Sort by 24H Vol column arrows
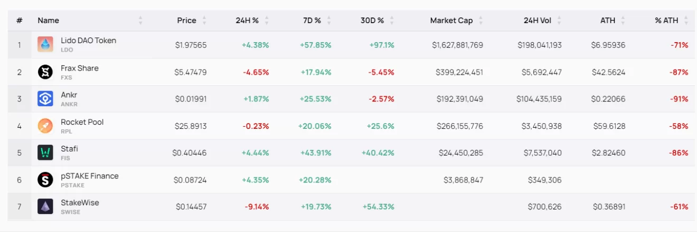The image size is (697, 232). tap(559, 21)
